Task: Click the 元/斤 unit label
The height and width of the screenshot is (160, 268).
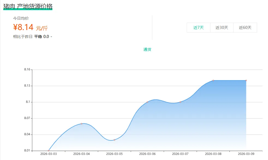Action: tap(42, 28)
